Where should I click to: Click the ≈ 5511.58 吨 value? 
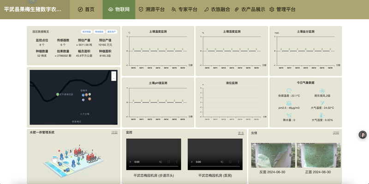(x=84, y=45)
